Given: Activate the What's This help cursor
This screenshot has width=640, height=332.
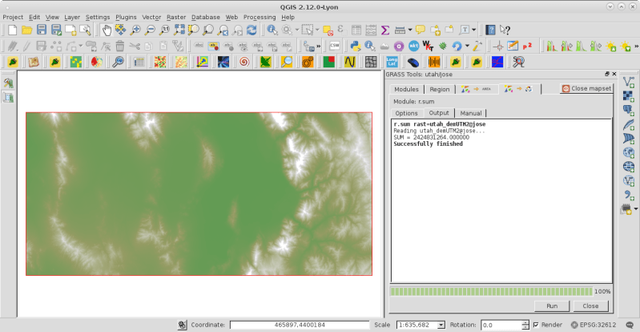Looking at the screenshot, I should tap(505, 30).
